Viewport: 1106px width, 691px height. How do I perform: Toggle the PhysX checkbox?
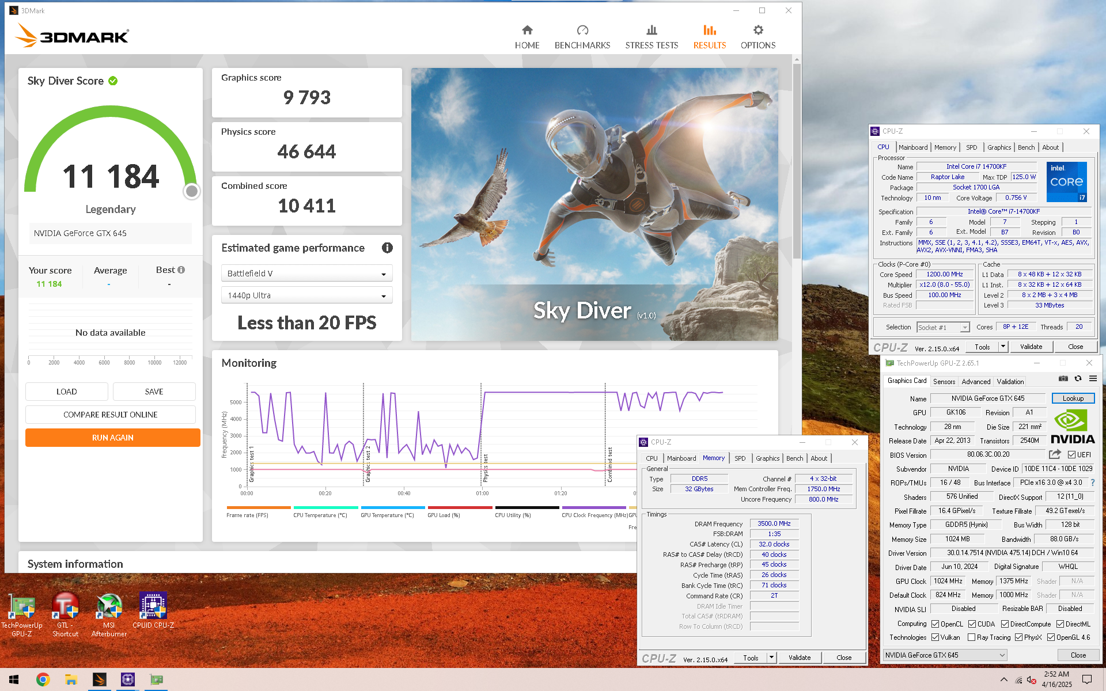[x=1018, y=637]
